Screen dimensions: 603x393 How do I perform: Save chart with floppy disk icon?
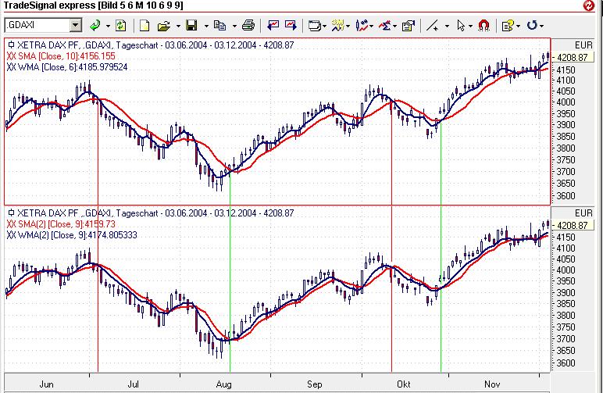191,25
